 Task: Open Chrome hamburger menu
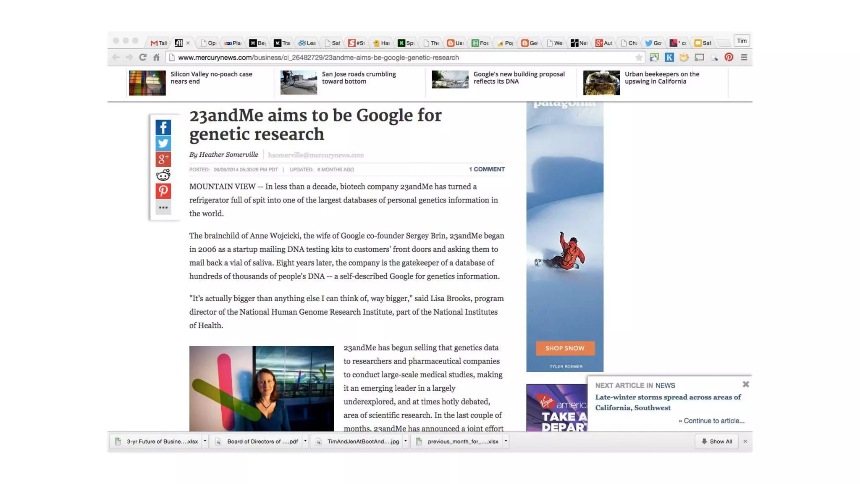click(744, 57)
